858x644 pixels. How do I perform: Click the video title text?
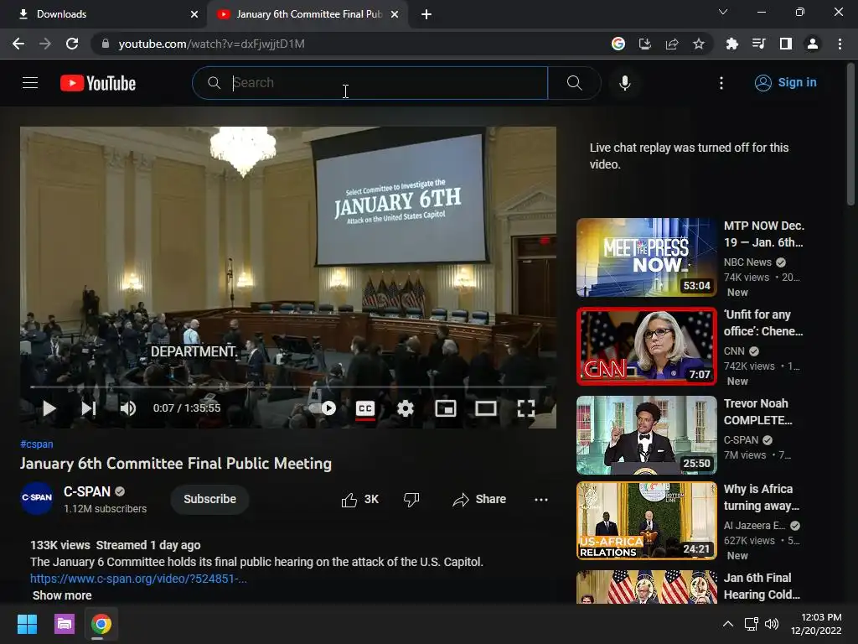point(176,463)
